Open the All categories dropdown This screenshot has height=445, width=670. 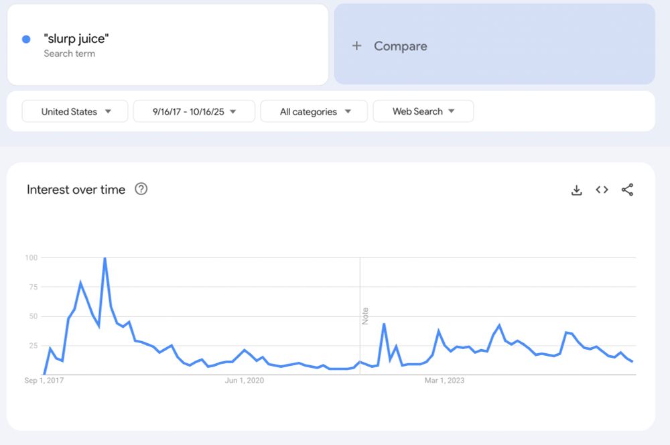(x=314, y=111)
